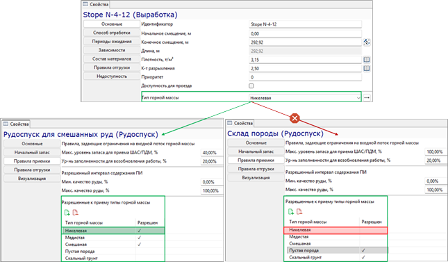Toggle Смешаная allowed checkmark in Рудоспуск для смешанных руд

point(139,244)
